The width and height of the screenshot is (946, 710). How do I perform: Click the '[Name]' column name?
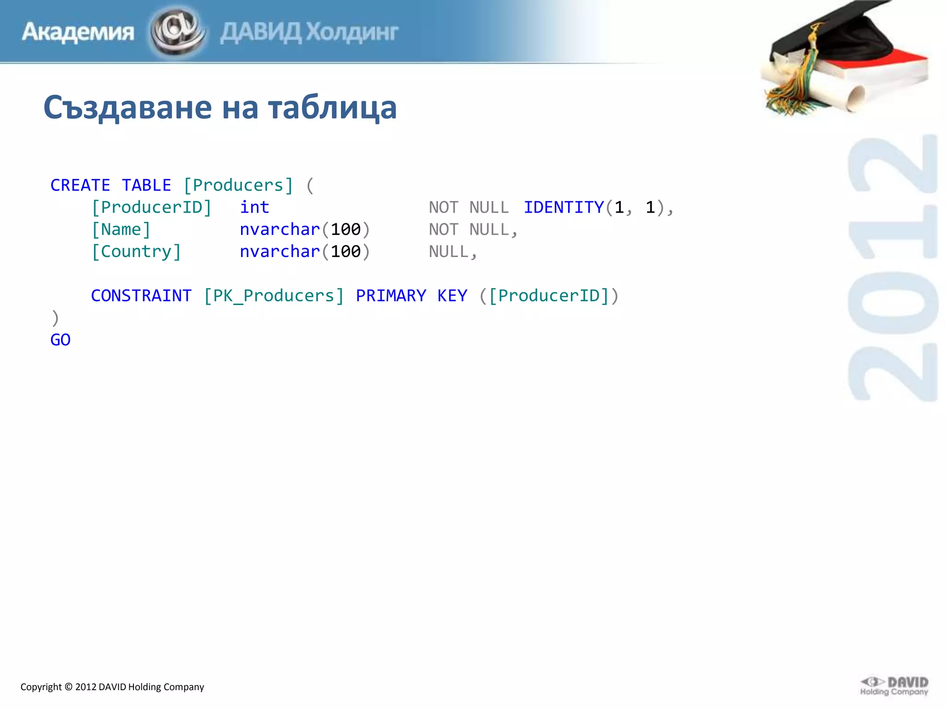pos(121,230)
